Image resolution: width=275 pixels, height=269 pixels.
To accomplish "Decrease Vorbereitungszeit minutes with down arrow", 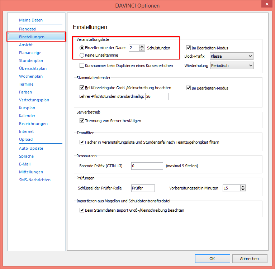I will pos(243,189).
